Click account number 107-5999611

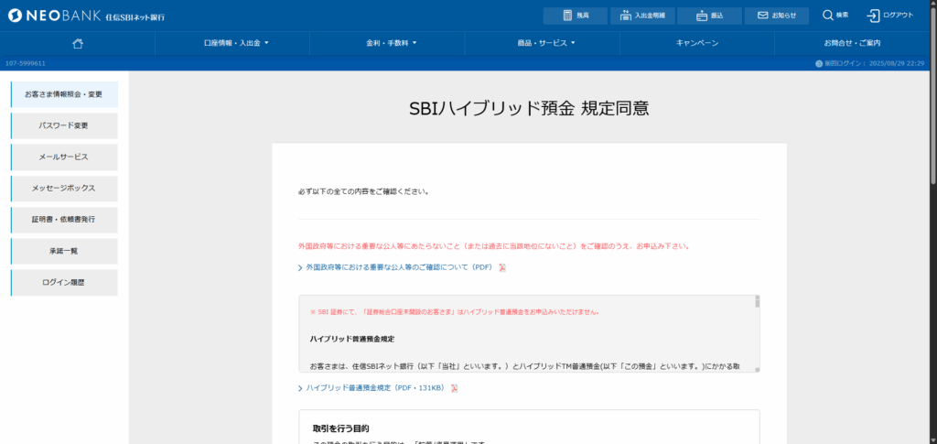click(x=25, y=63)
